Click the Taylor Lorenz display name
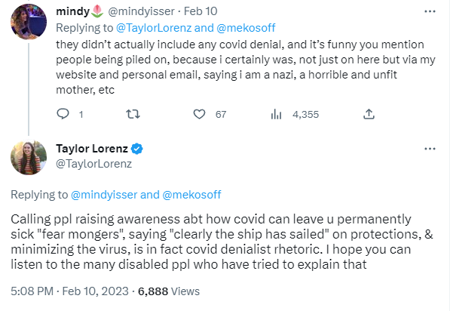450x311 pixels. (92, 149)
